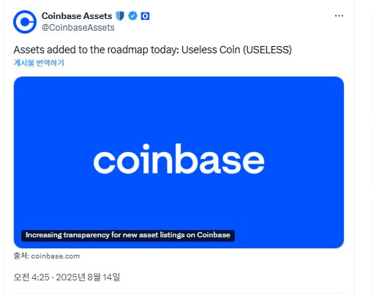Click the white C logo inside avatar

pos(25,22)
